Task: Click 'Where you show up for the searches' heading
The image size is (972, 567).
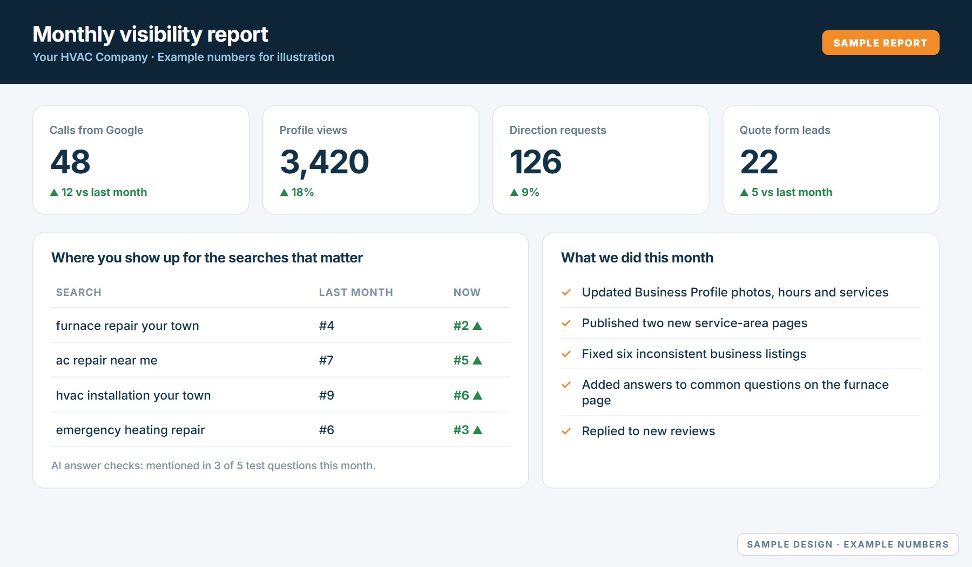Action: 207,258
